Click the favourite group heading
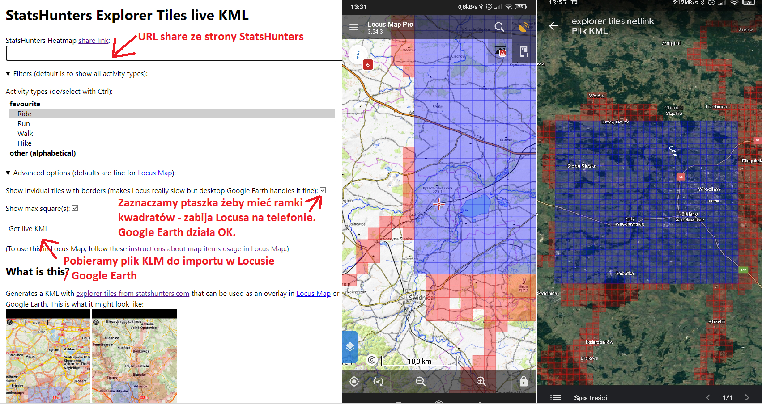 pos(25,104)
